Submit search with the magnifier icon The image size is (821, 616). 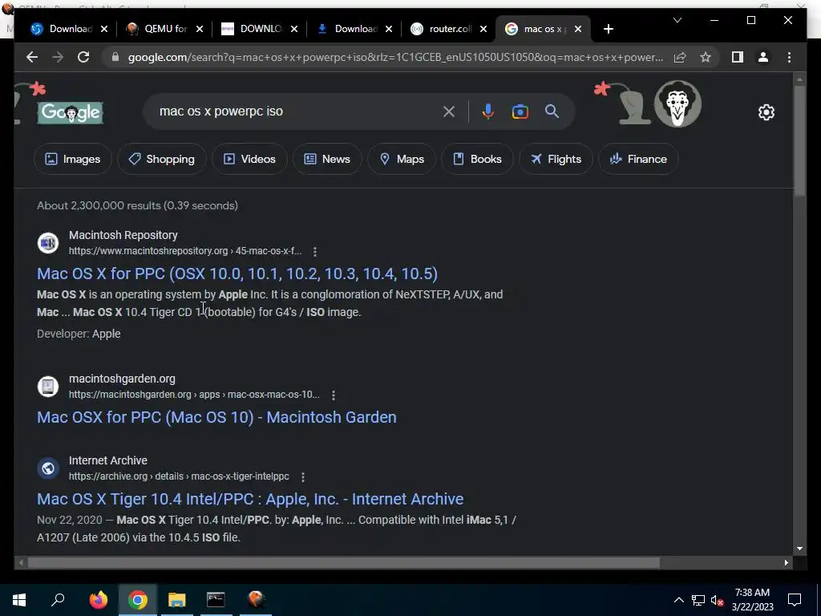point(552,111)
